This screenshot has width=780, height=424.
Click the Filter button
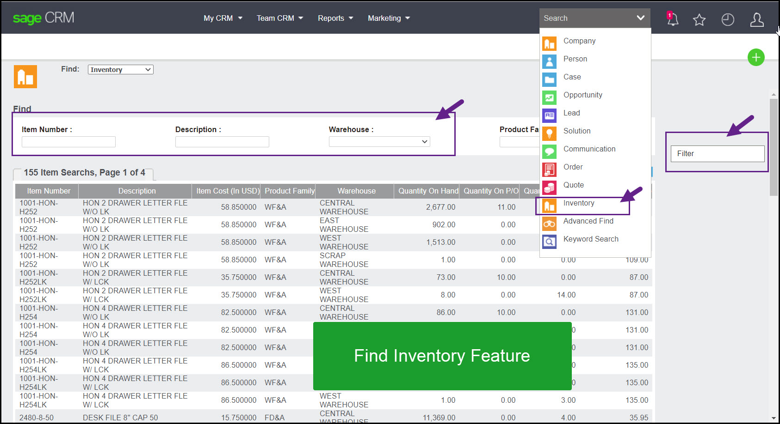(x=717, y=153)
